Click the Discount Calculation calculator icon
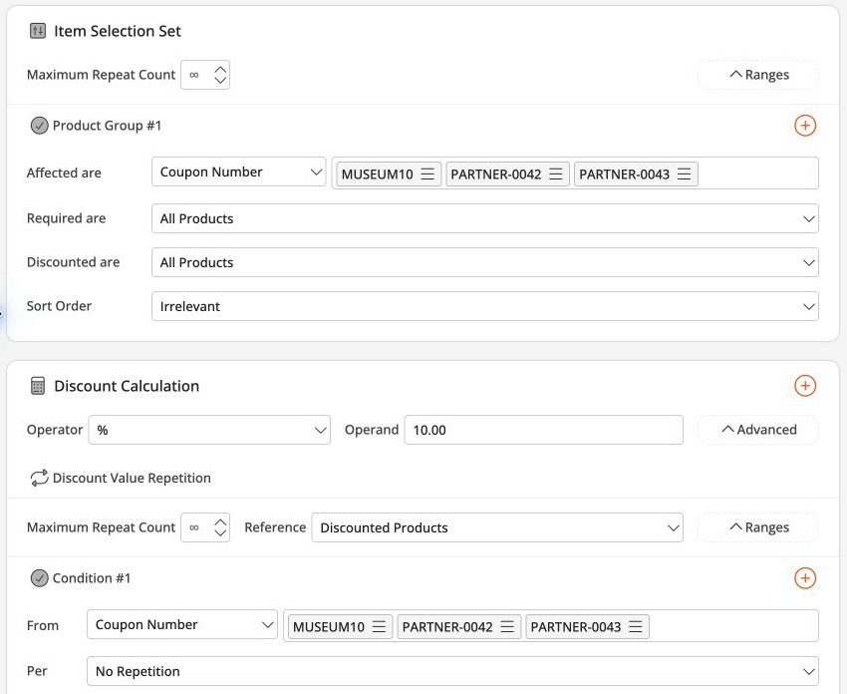Viewport: 847px width, 694px height. pos(38,386)
